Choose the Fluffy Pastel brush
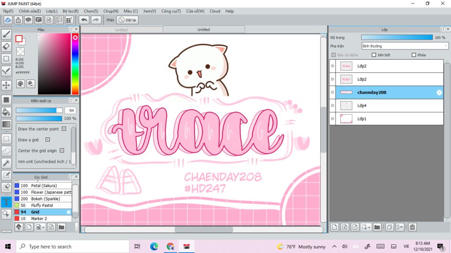 43,206
